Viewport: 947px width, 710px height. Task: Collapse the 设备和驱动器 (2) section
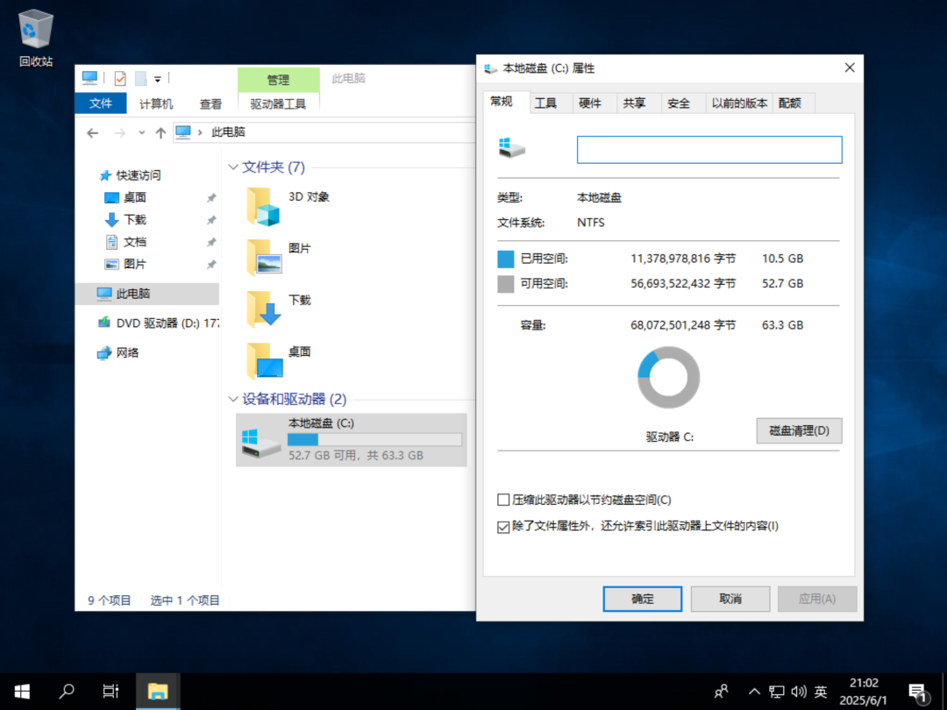coord(233,399)
